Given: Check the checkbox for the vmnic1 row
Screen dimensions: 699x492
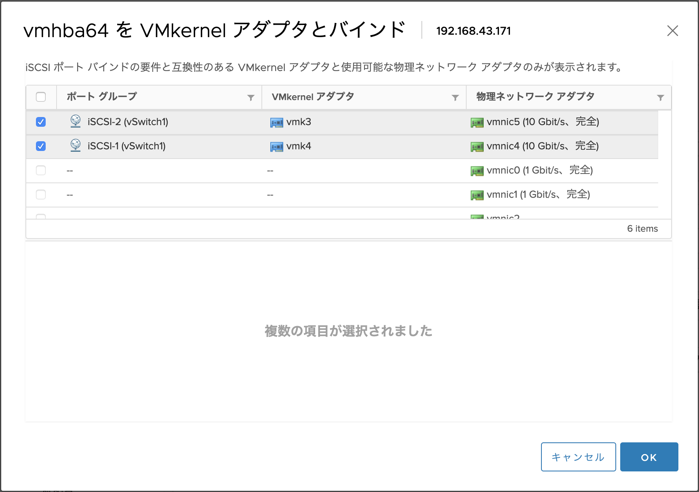Looking at the screenshot, I should (41, 195).
